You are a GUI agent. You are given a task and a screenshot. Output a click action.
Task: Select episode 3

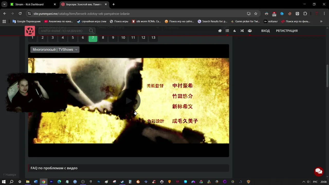pyautogui.click(x=52, y=38)
